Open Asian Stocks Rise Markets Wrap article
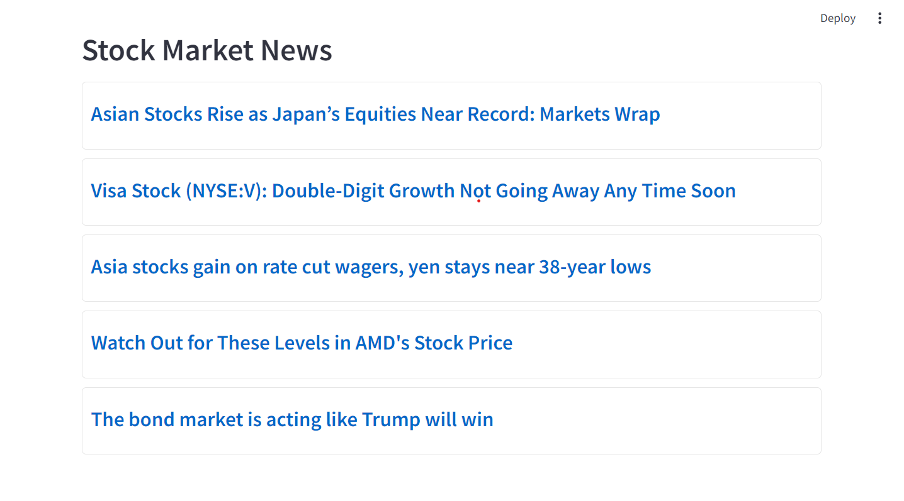 (375, 114)
